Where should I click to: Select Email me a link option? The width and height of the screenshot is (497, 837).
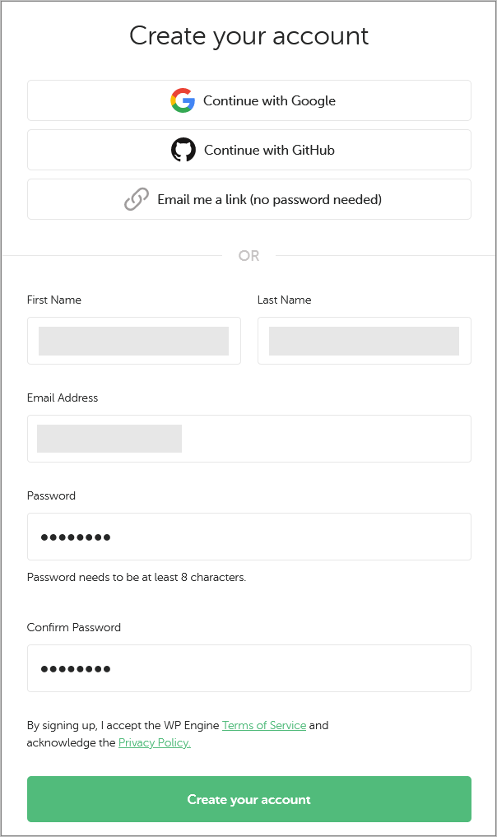click(249, 199)
